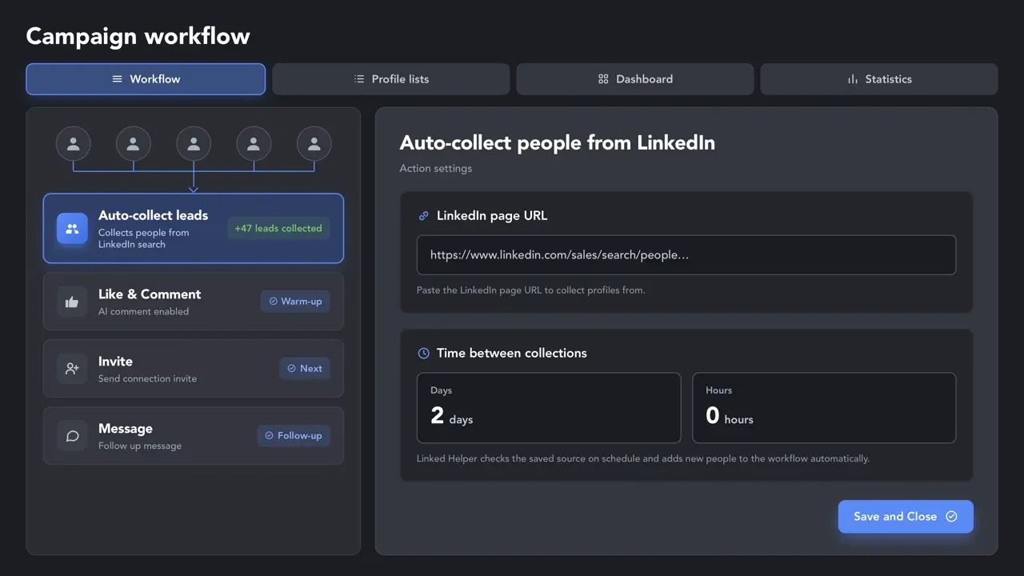Screen dimensions: 1024x576
Task: Click the check icon in Warm-up badge
Action: (x=273, y=302)
